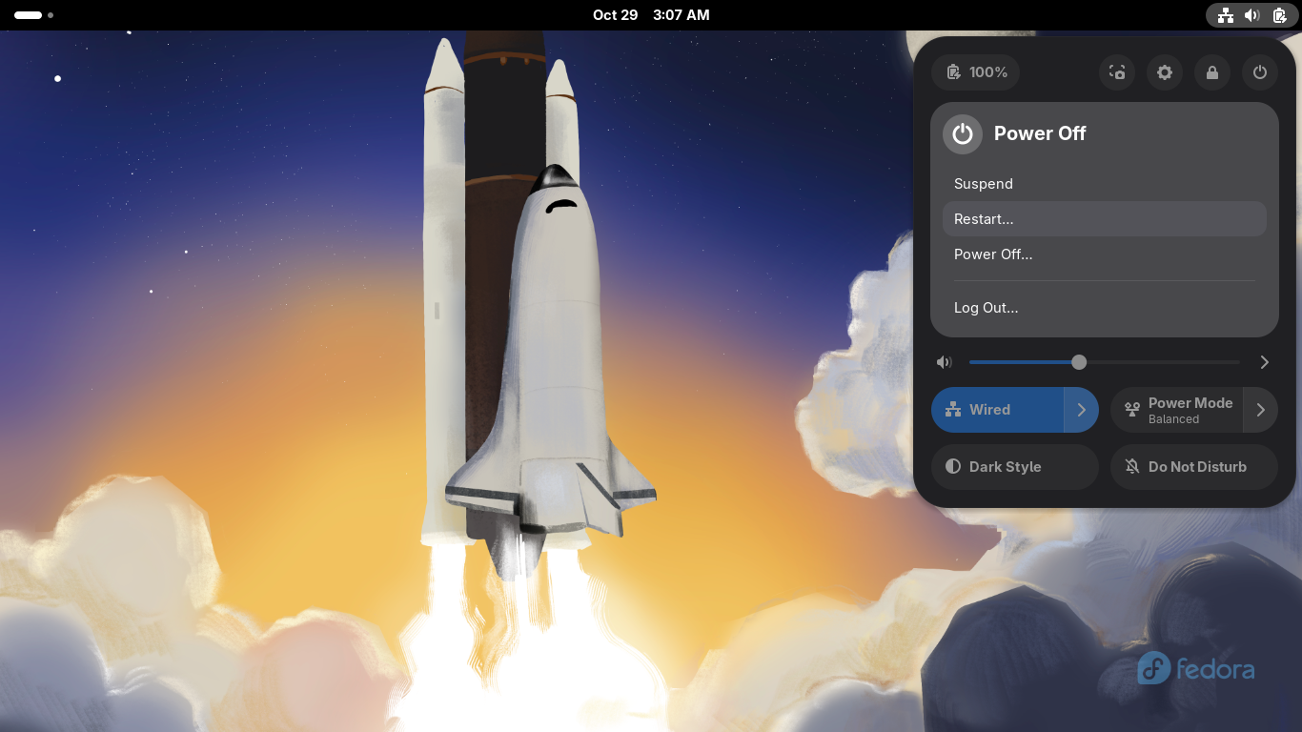Click the network icon in the top bar

point(1226,15)
